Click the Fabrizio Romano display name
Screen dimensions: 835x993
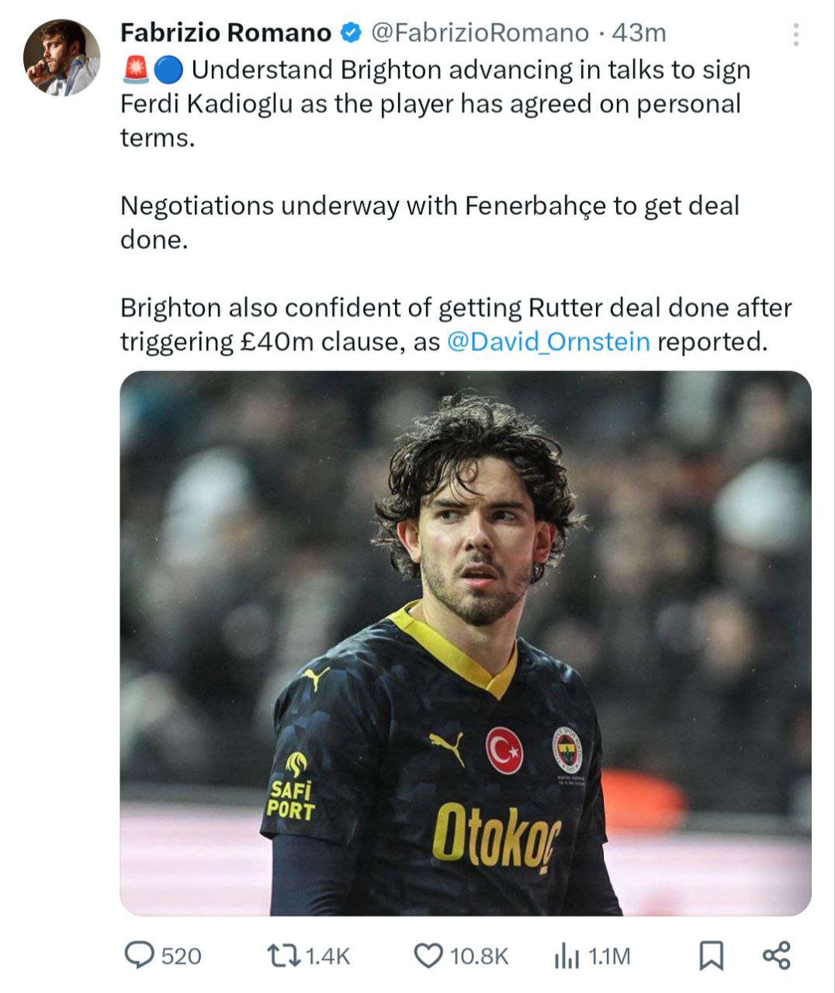tap(226, 33)
